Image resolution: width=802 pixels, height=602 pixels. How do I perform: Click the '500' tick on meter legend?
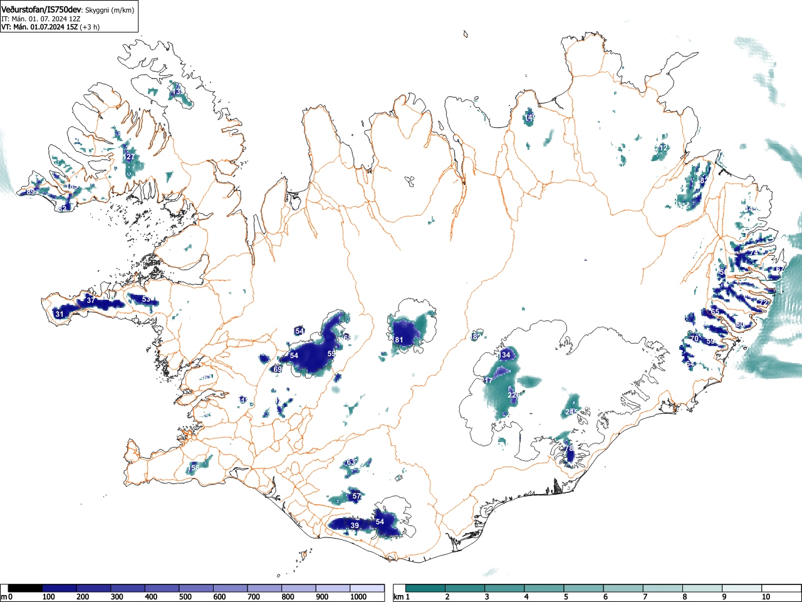(x=185, y=597)
